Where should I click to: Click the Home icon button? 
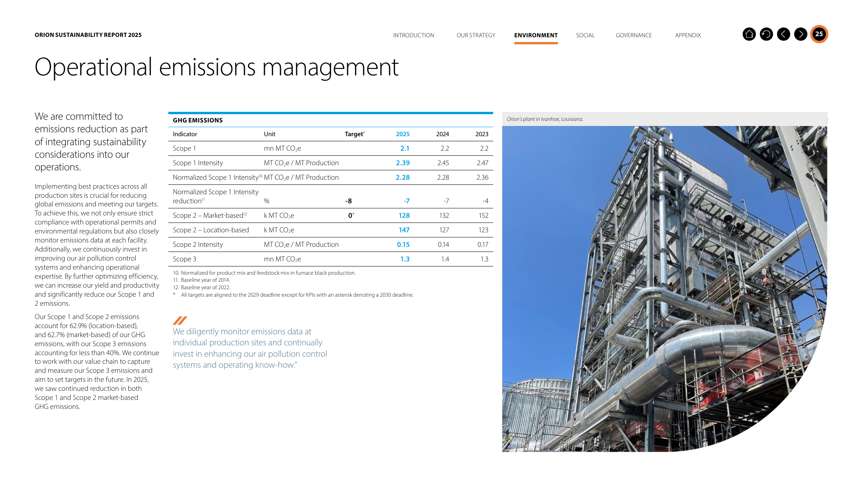pyautogui.click(x=749, y=34)
